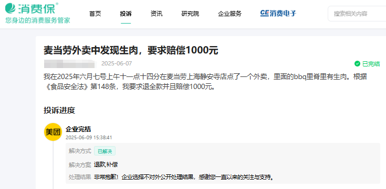The width and height of the screenshot is (386, 189).
Task: Click the 解决方式 label
Action: coord(80,151)
